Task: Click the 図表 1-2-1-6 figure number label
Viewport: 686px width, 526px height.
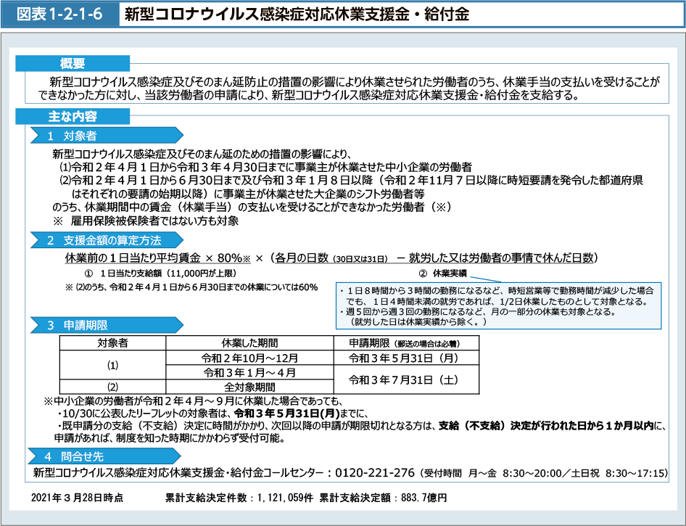Action: tap(60, 14)
